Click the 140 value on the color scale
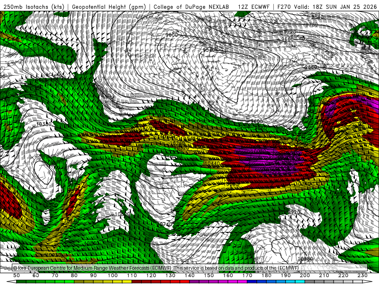 tap(189, 275)
